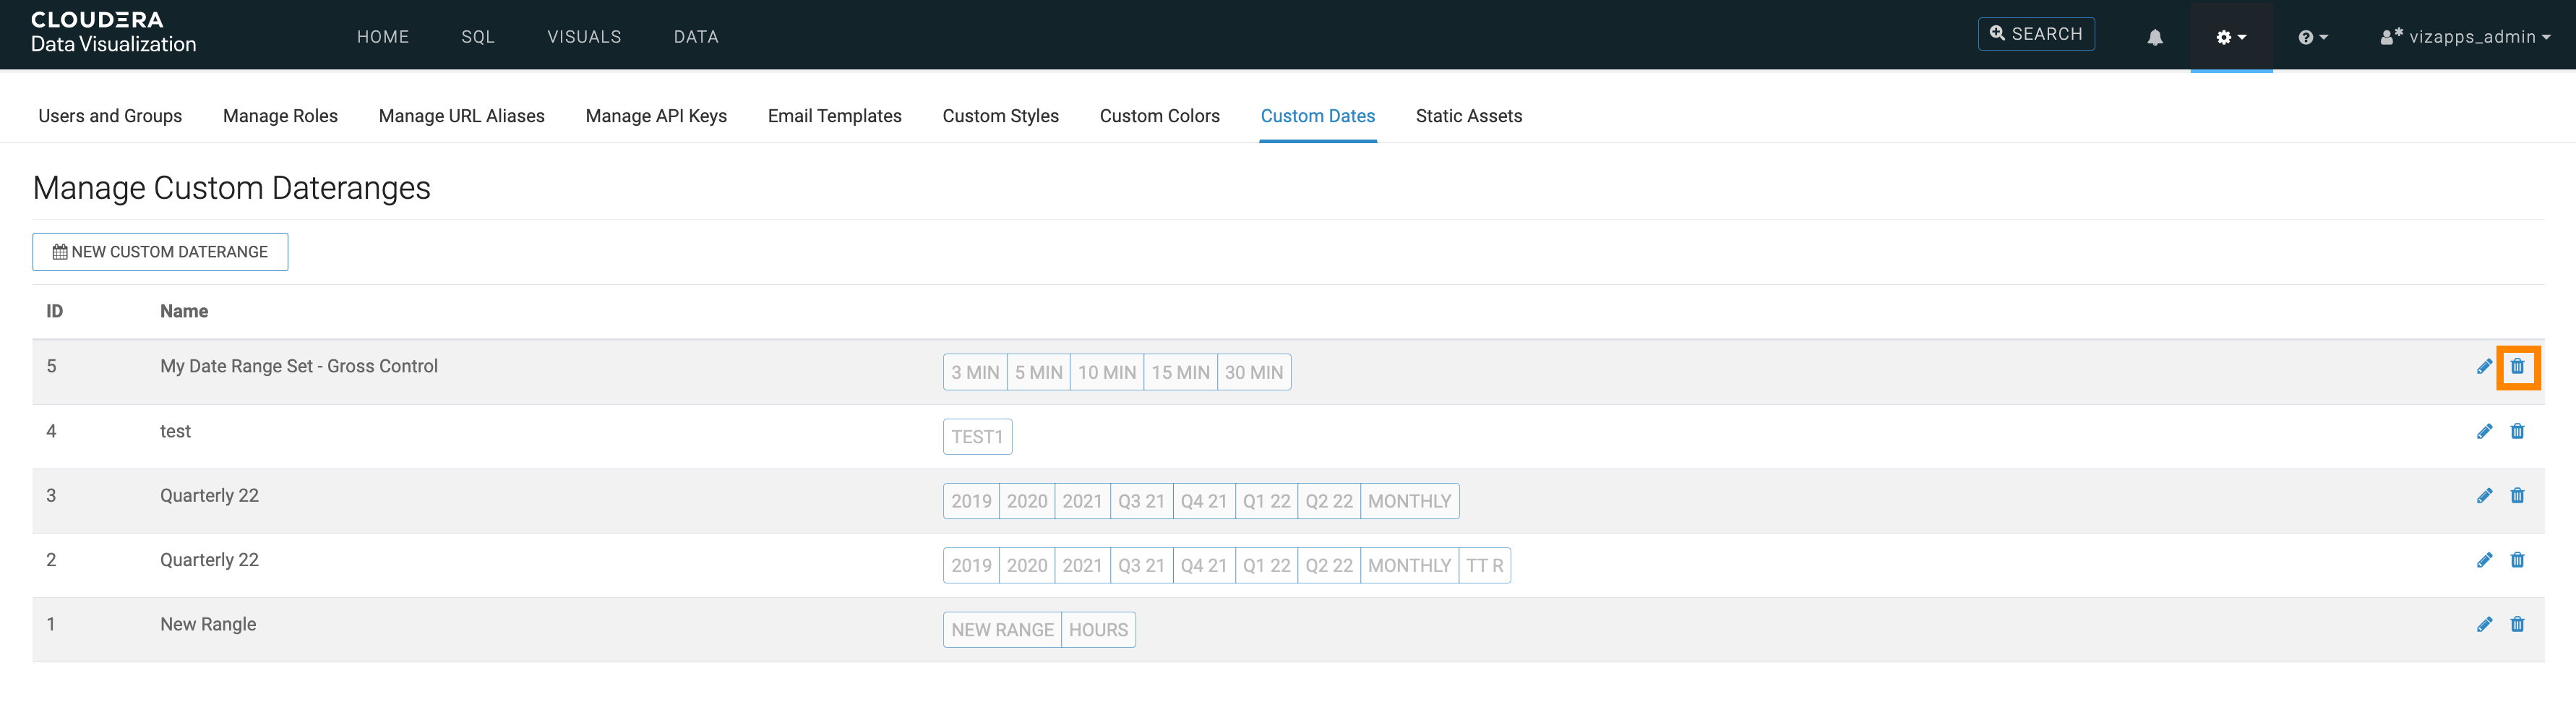Image resolution: width=2576 pixels, height=710 pixels.
Task: Delete the New Rangle daterange
Action: [2517, 625]
